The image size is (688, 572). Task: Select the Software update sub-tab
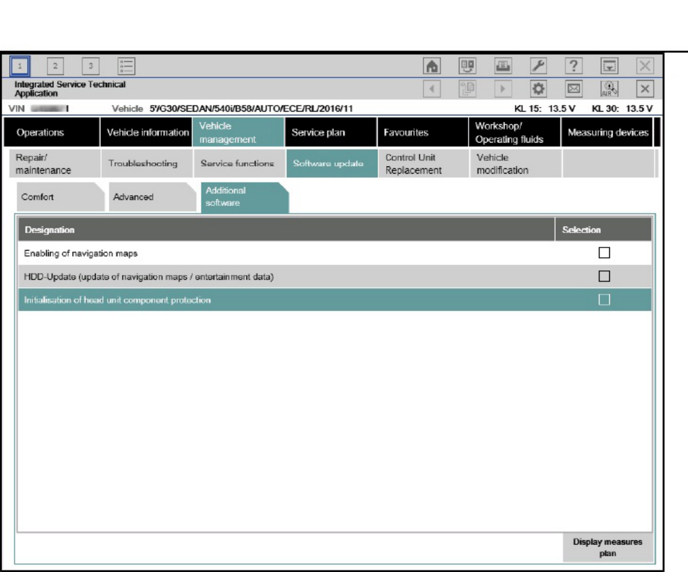(x=332, y=163)
